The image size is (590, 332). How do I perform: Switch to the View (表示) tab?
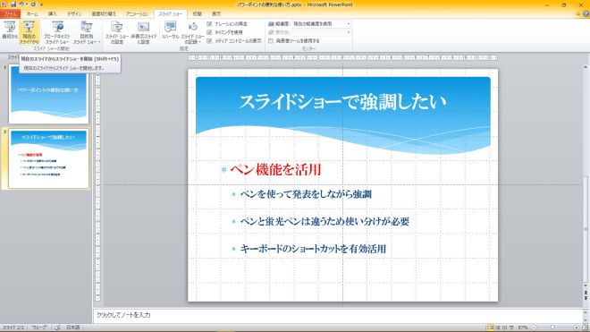click(216, 14)
